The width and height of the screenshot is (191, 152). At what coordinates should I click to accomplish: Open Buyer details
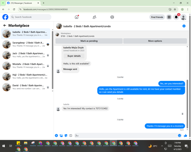[74, 56]
